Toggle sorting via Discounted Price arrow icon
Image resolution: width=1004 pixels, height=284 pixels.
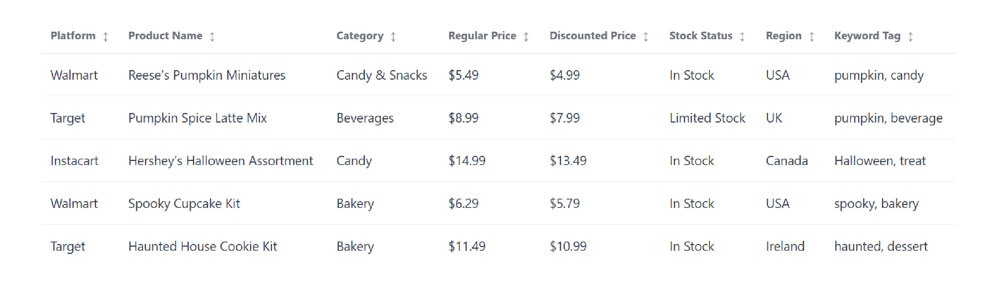click(x=645, y=37)
